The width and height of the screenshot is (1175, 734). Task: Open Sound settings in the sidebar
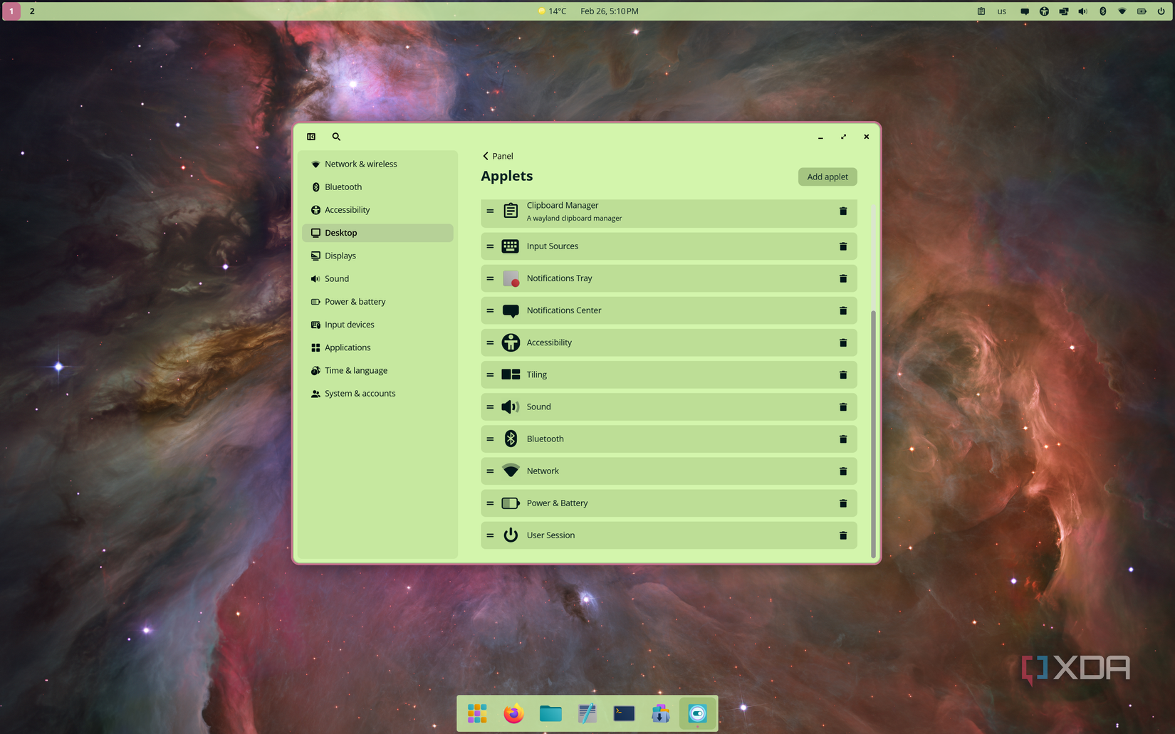[x=377, y=279]
